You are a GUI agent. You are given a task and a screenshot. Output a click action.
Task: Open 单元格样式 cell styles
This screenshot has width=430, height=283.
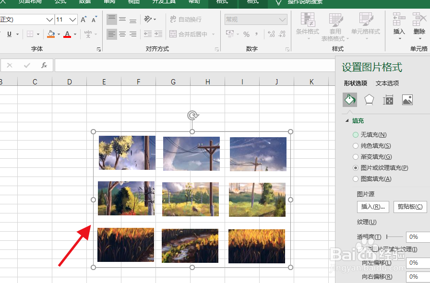pyautogui.click(x=366, y=26)
